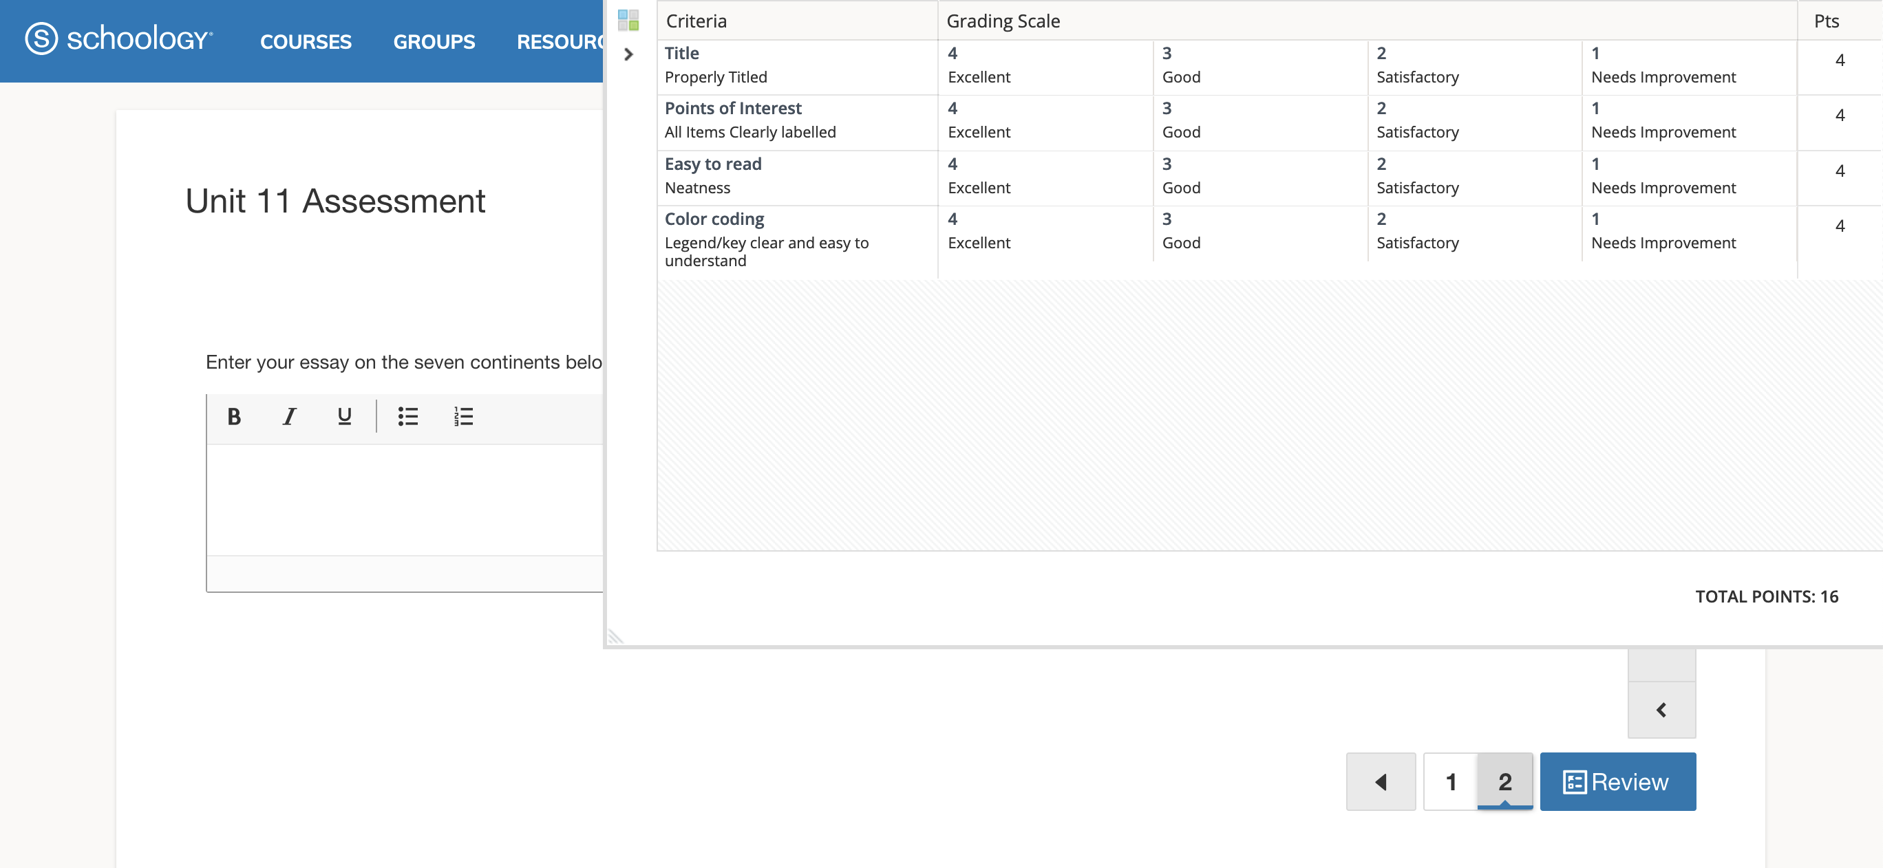Click the Review icon on the Review button
1883x868 pixels.
point(1573,781)
